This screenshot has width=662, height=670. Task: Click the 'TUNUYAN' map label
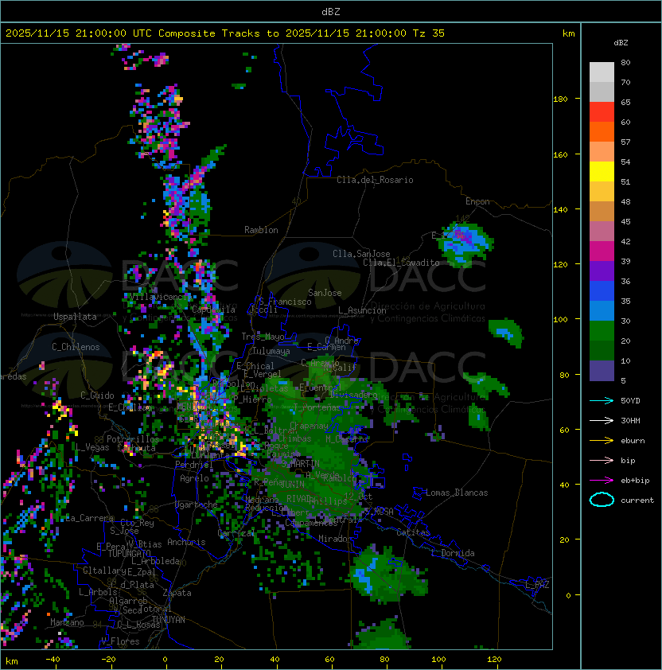169,619
